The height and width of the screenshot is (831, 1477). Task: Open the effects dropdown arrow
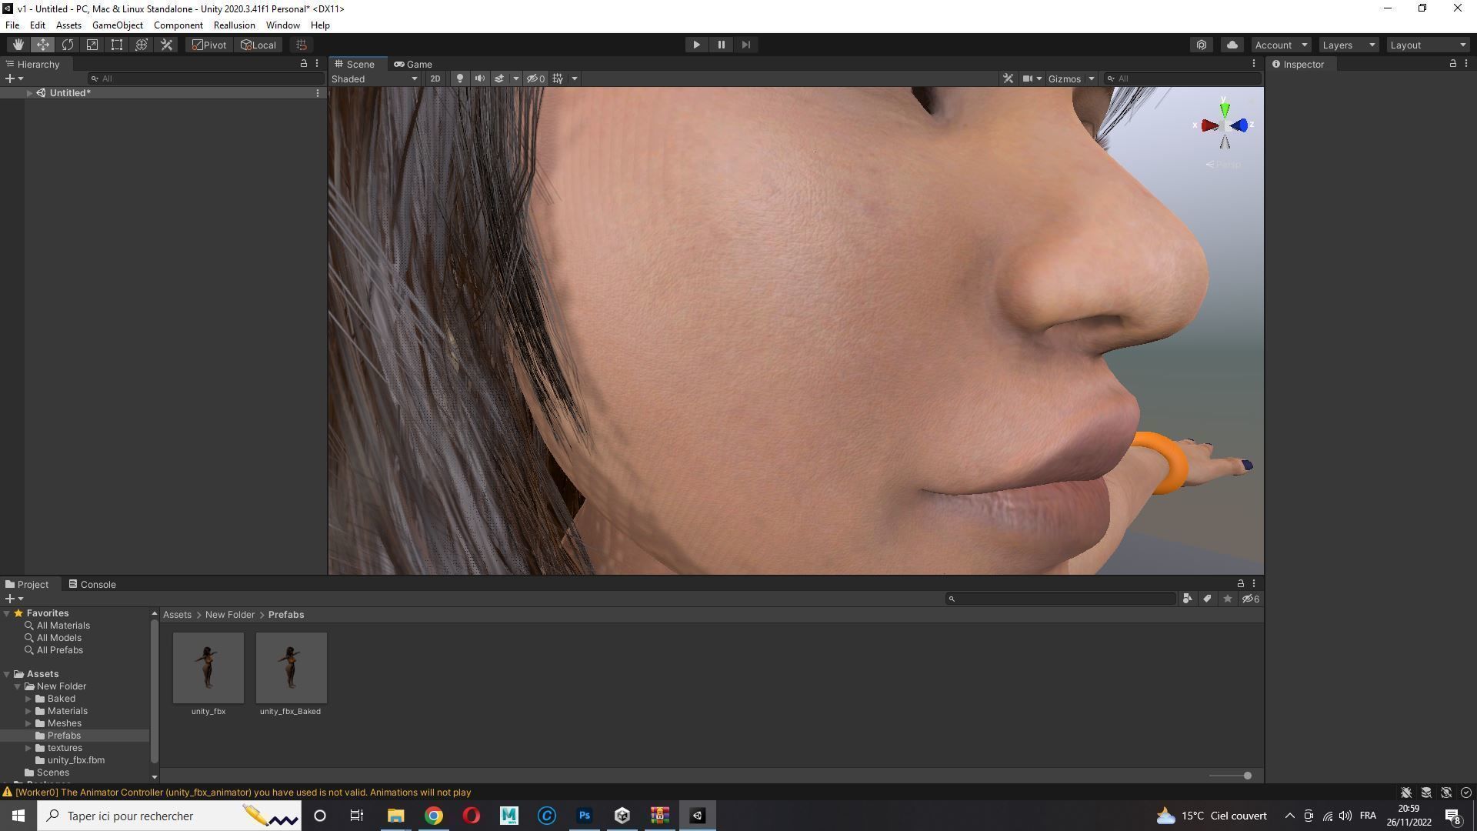pos(515,78)
